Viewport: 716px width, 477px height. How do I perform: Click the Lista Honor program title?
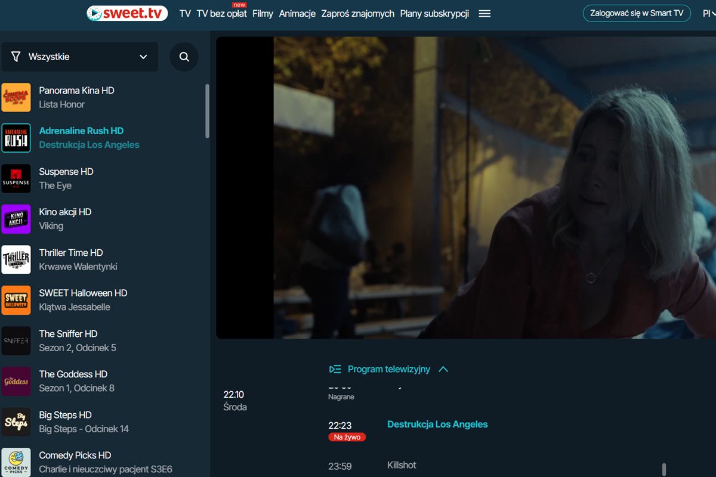pyautogui.click(x=61, y=104)
